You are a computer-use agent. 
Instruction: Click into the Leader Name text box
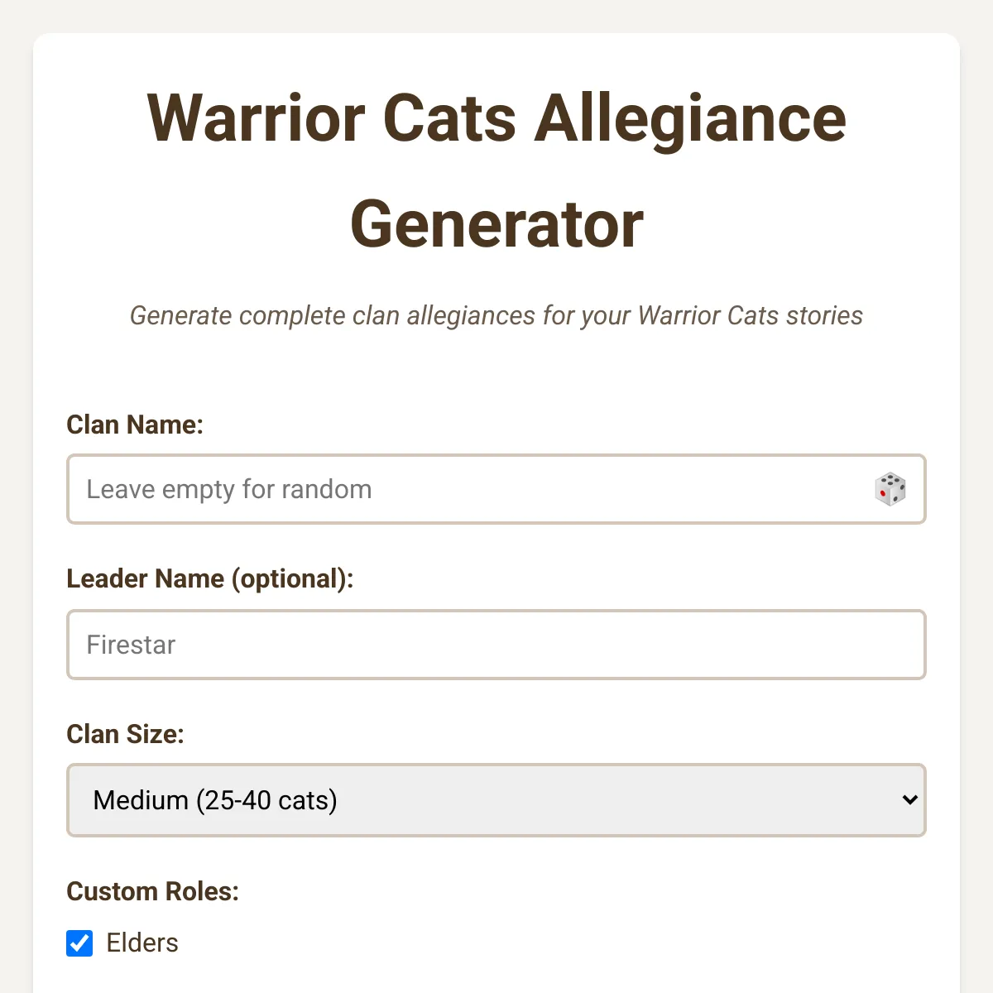coord(496,645)
